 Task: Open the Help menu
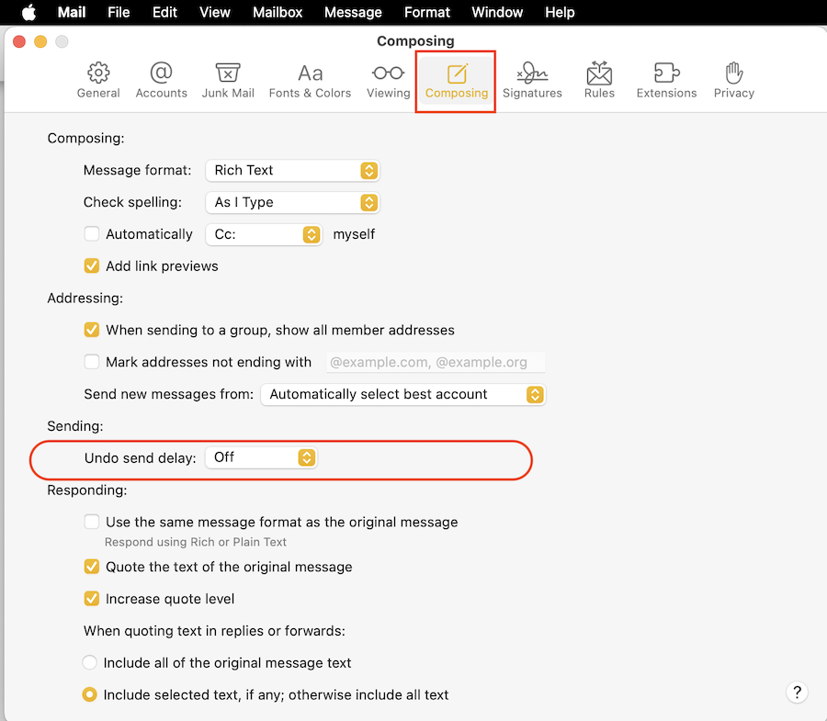pos(560,12)
